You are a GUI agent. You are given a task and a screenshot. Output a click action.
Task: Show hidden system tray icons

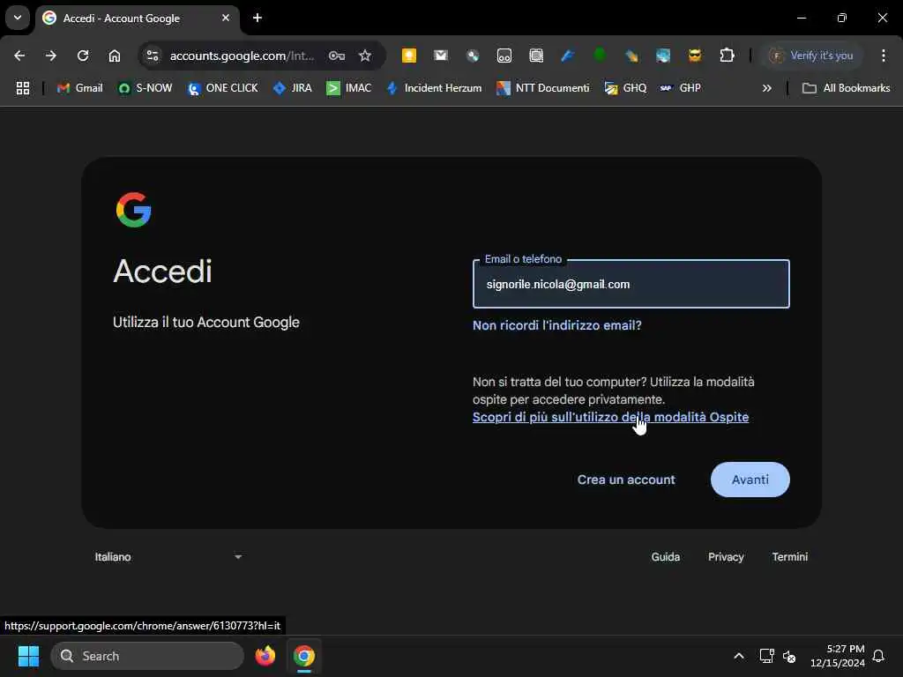point(739,656)
